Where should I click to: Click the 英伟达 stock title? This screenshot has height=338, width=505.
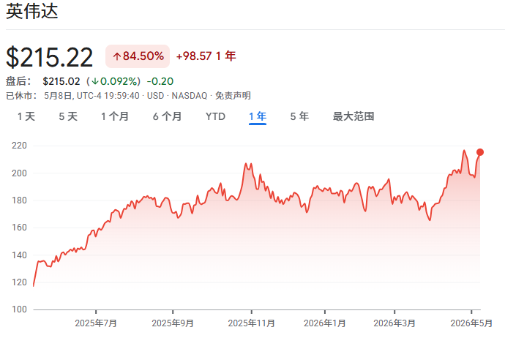pos(32,11)
